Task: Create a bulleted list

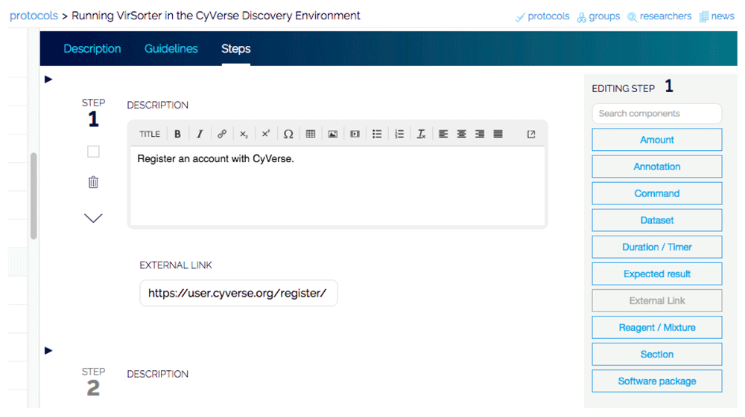Action: [x=377, y=135]
